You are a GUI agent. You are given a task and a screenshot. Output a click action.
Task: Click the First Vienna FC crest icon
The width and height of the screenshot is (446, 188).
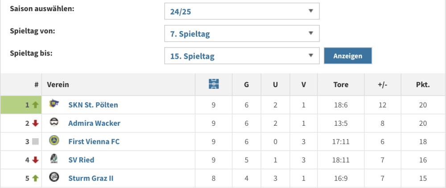pos(54,141)
